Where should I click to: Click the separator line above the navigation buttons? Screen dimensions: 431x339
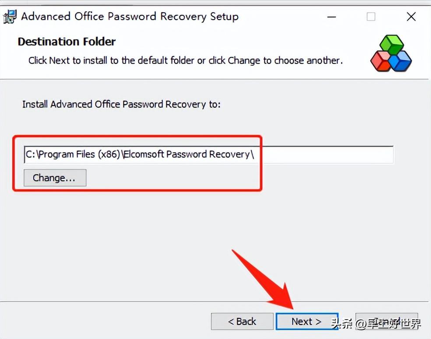tap(215, 302)
